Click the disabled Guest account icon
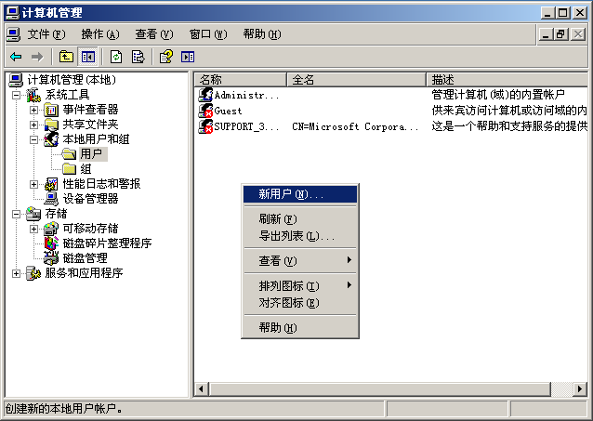Screen dimensions: 593x421 tap(205, 111)
